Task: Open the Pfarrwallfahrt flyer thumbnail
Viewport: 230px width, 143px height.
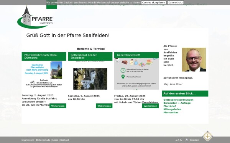Action: coord(44,75)
